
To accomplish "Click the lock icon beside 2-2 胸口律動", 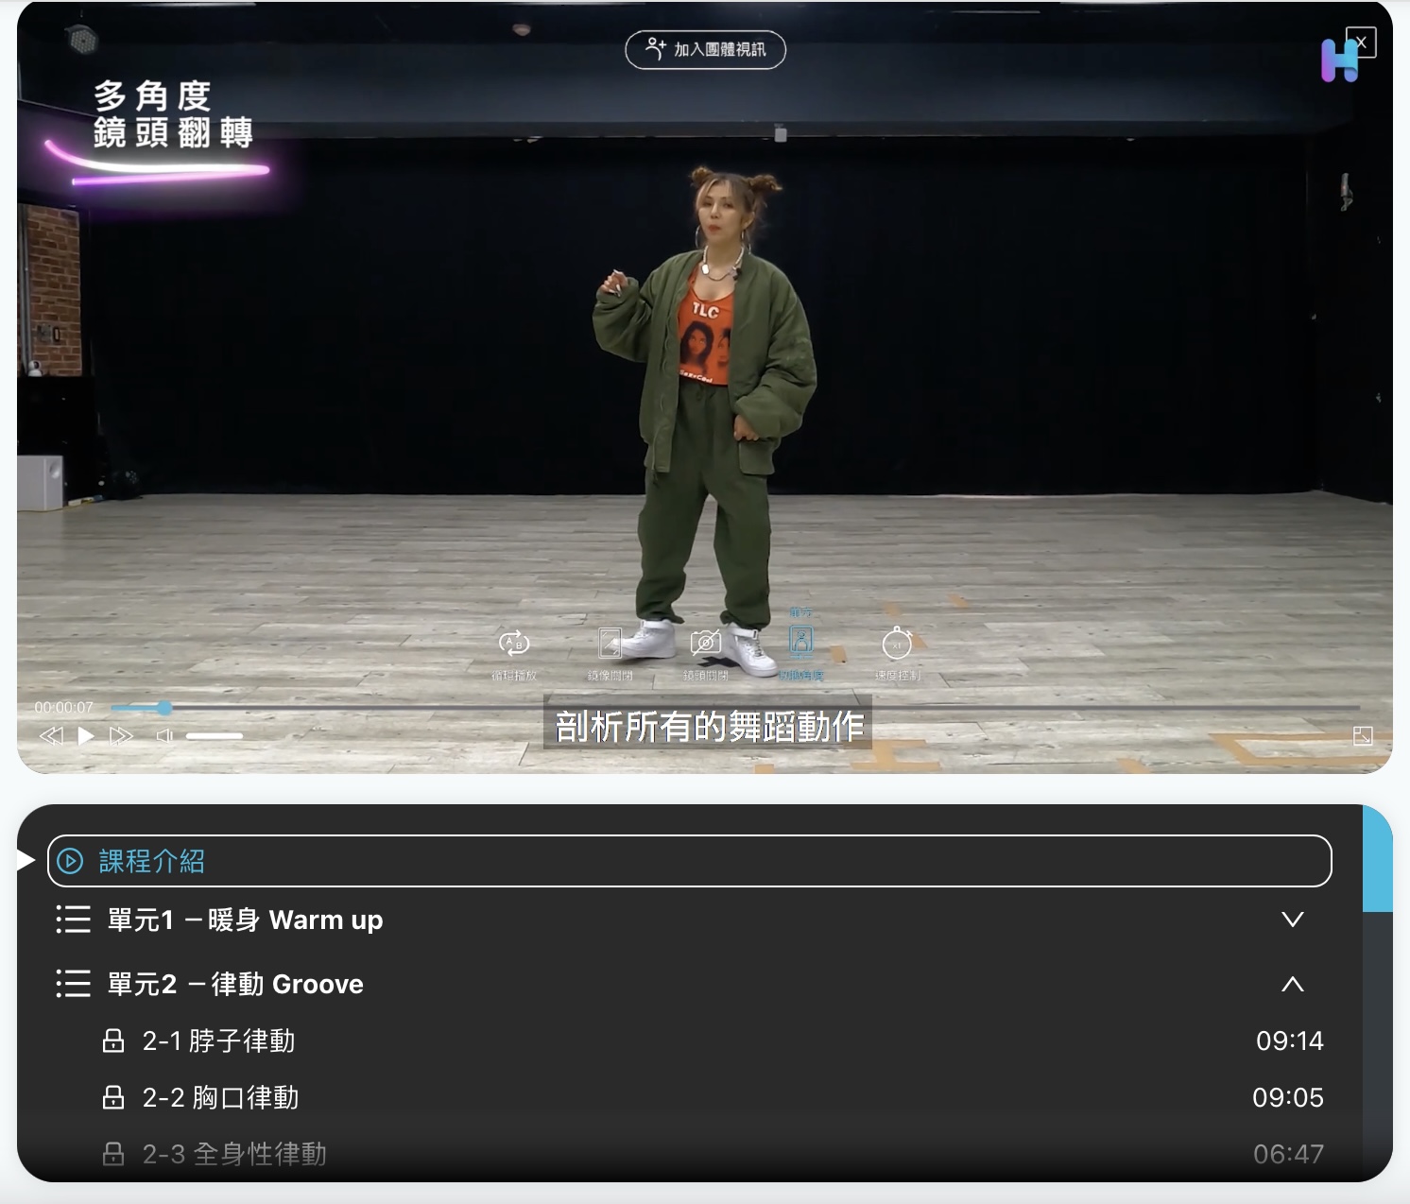I will point(113,1097).
